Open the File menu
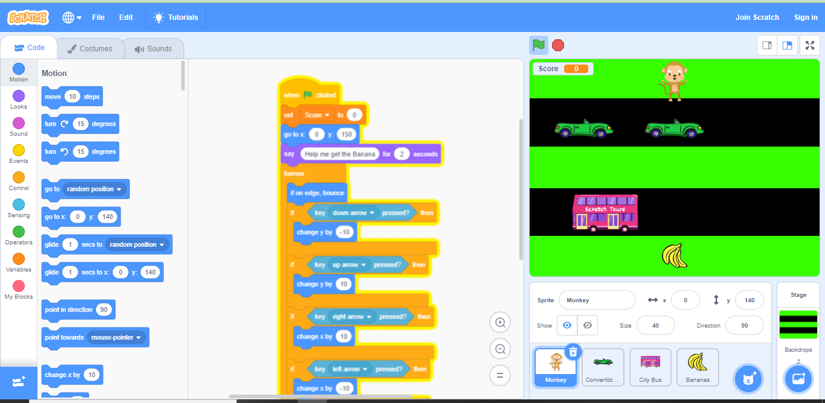Image resolution: width=825 pixels, height=403 pixels. (98, 17)
